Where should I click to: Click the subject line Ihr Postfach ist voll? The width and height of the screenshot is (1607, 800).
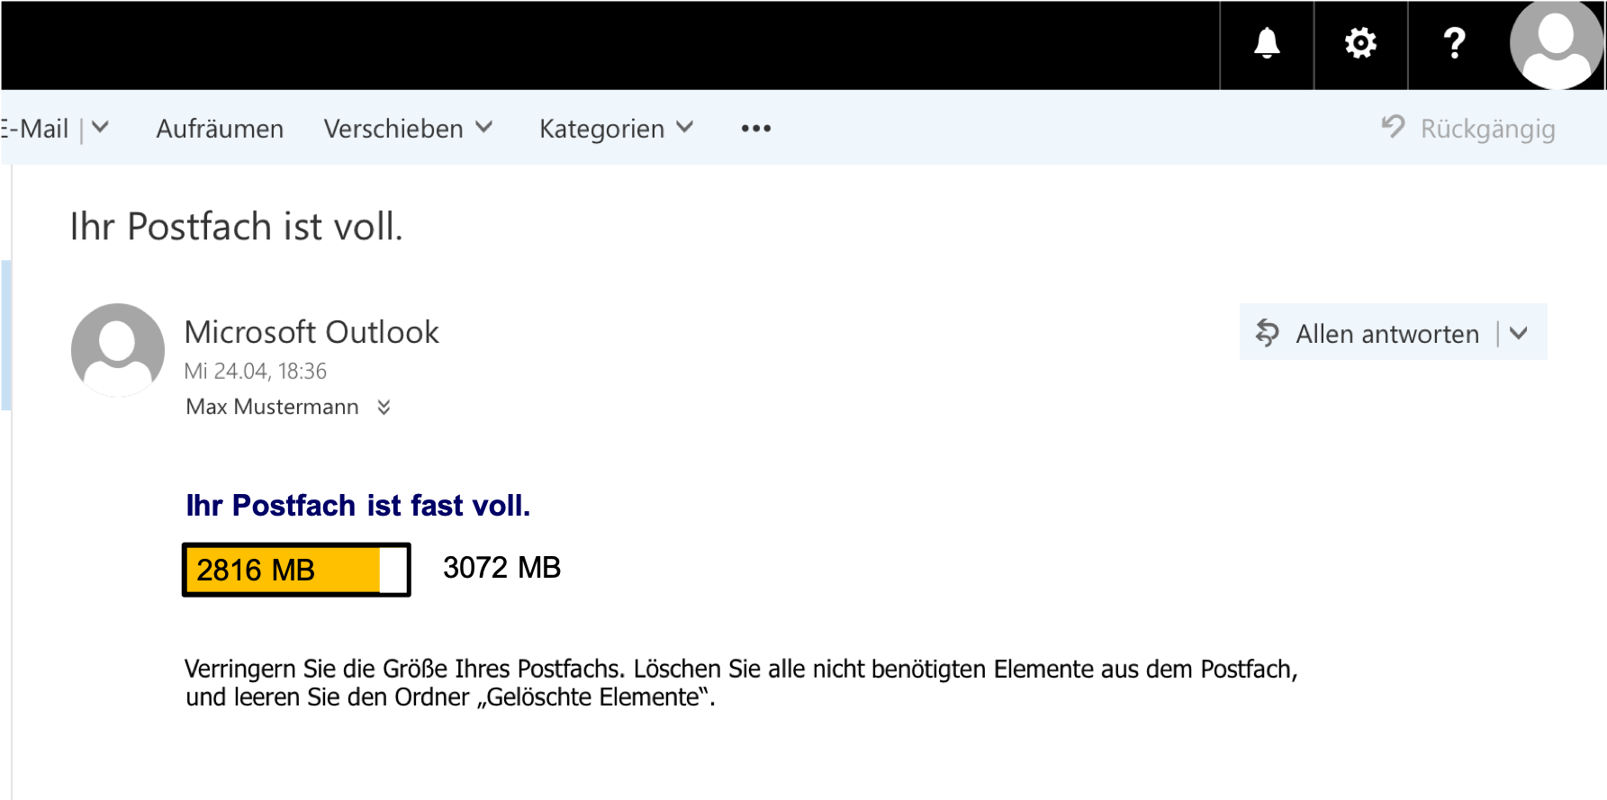[x=236, y=226]
